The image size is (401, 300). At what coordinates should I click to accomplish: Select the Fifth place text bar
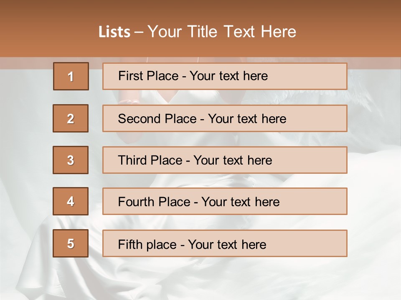click(225, 243)
